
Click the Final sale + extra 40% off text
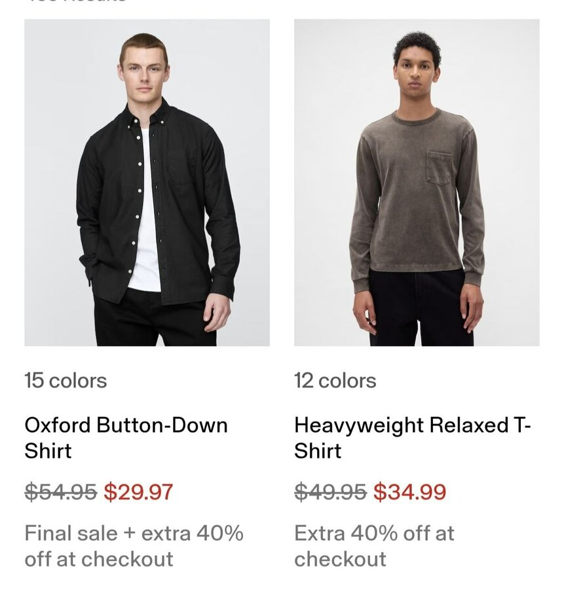(134, 546)
